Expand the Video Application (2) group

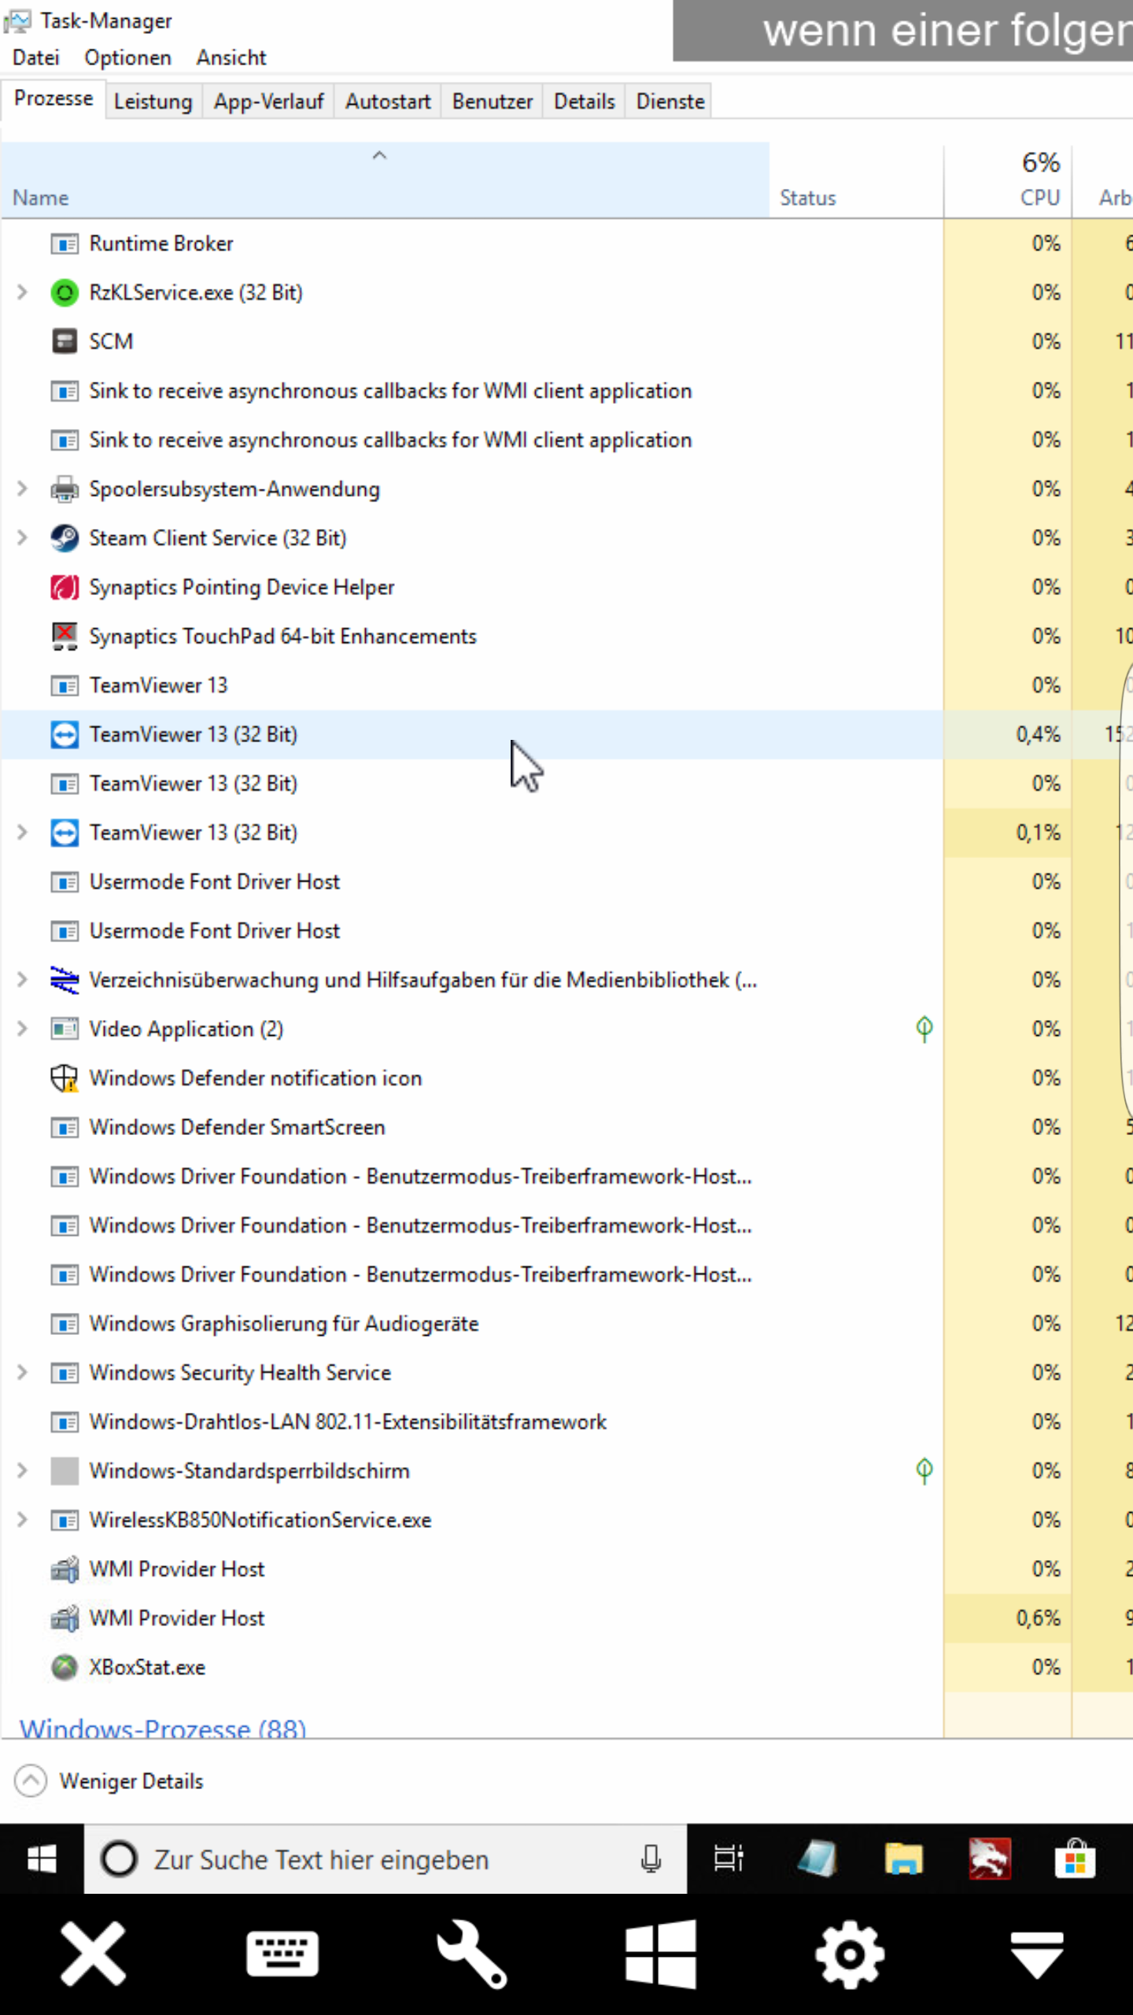pyautogui.click(x=22, y=1029)
